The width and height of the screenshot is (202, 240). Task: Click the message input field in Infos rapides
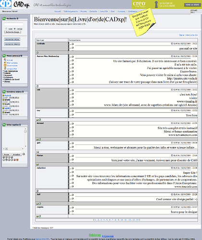coord(12,151)
